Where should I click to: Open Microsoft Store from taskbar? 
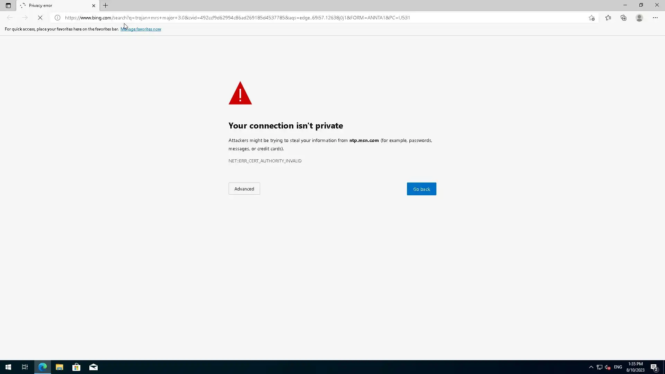pos(76,367)
